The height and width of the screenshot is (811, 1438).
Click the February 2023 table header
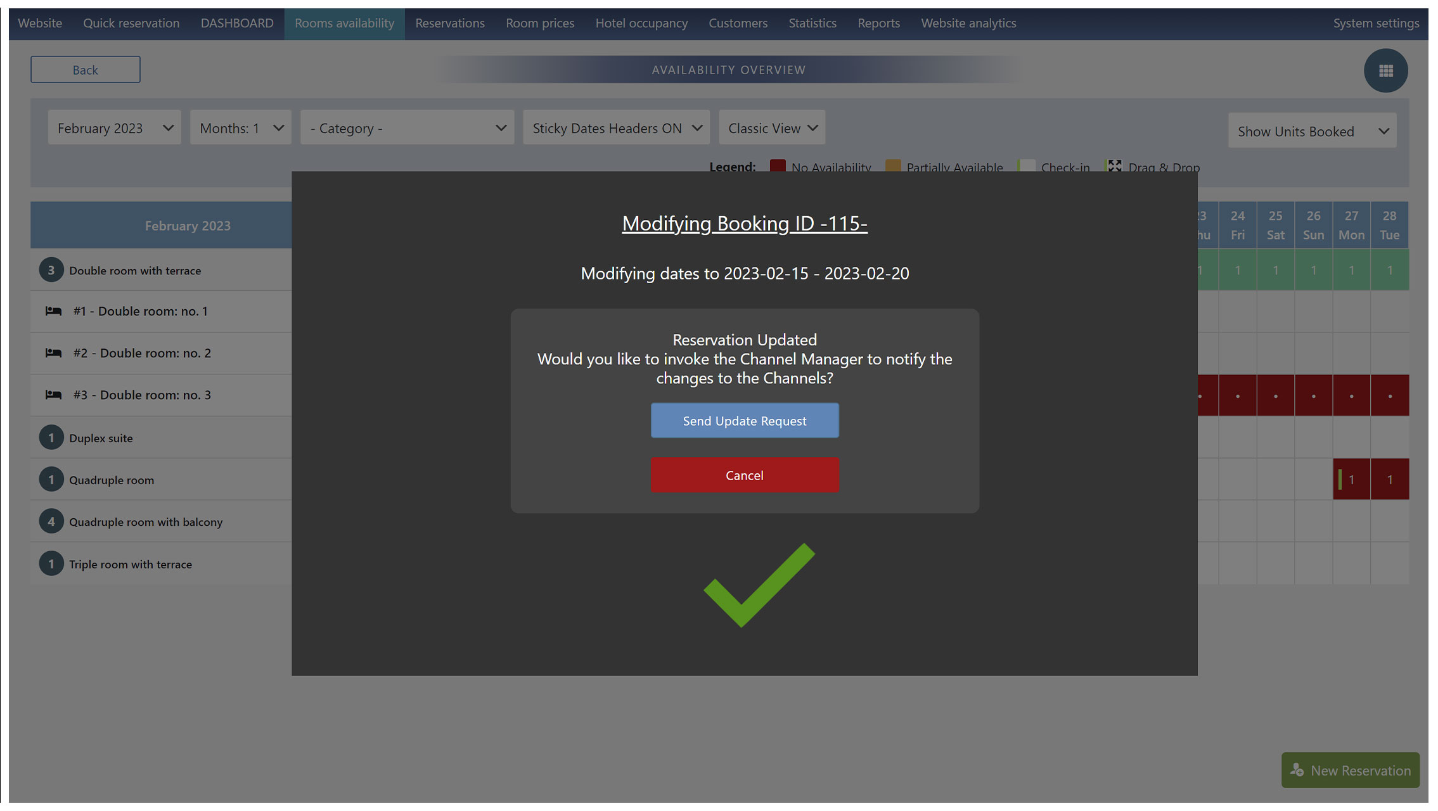pos(161,225)
